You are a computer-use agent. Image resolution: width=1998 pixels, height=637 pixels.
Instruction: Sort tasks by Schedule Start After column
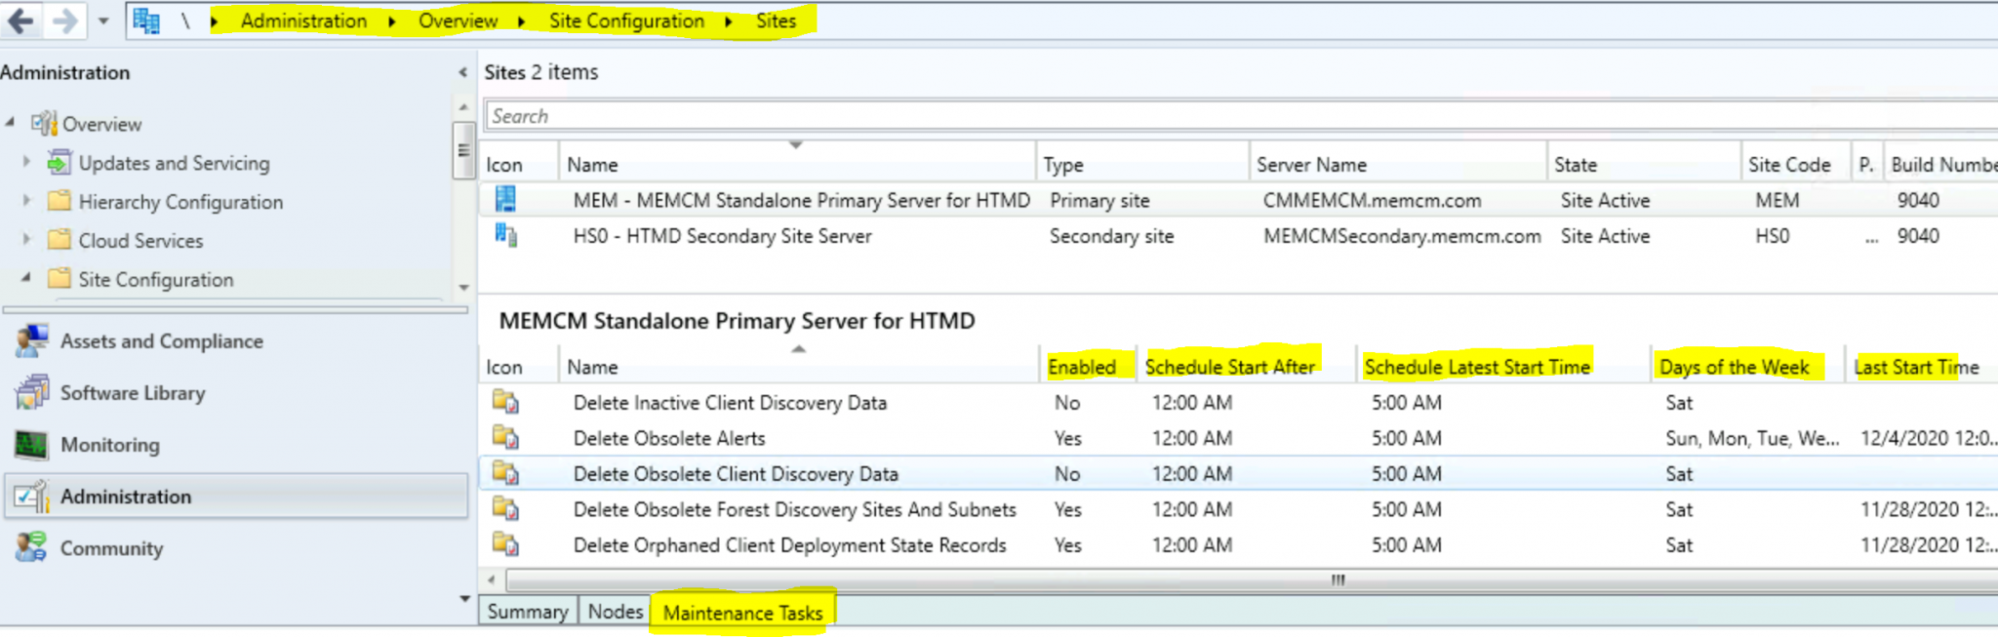click(1247, 367)
